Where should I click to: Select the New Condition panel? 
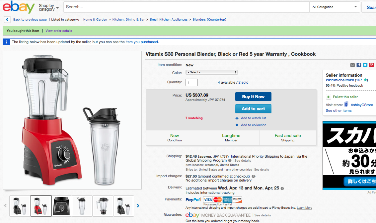174,137
